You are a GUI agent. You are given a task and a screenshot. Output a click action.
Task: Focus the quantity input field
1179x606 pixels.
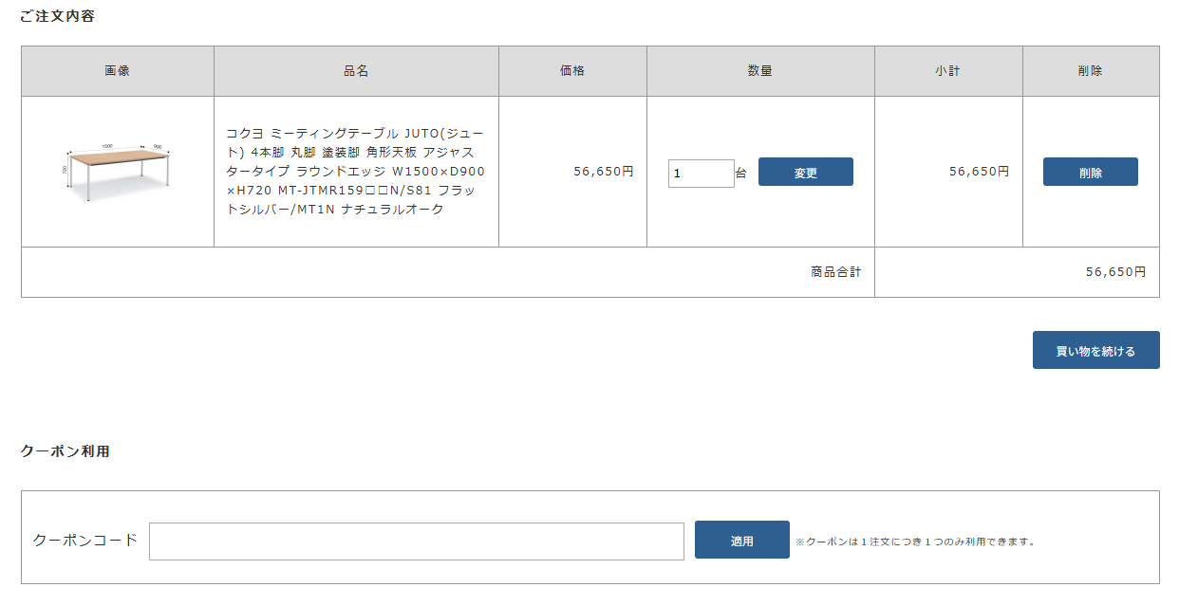701,174
